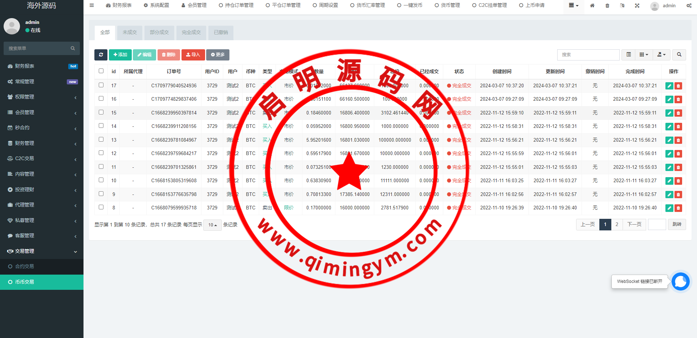Open the blue chat support bubble
This screenshot has height=338, width=697.
680,281
